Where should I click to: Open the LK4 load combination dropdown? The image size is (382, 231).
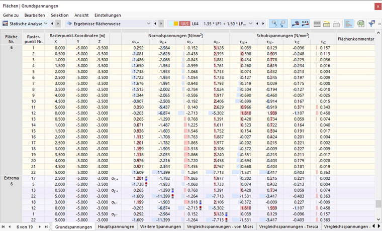pos(250,24)
